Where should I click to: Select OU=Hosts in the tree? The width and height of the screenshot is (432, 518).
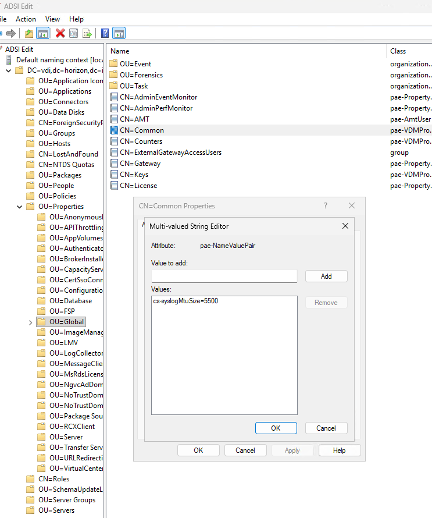(x=55, y=144)
